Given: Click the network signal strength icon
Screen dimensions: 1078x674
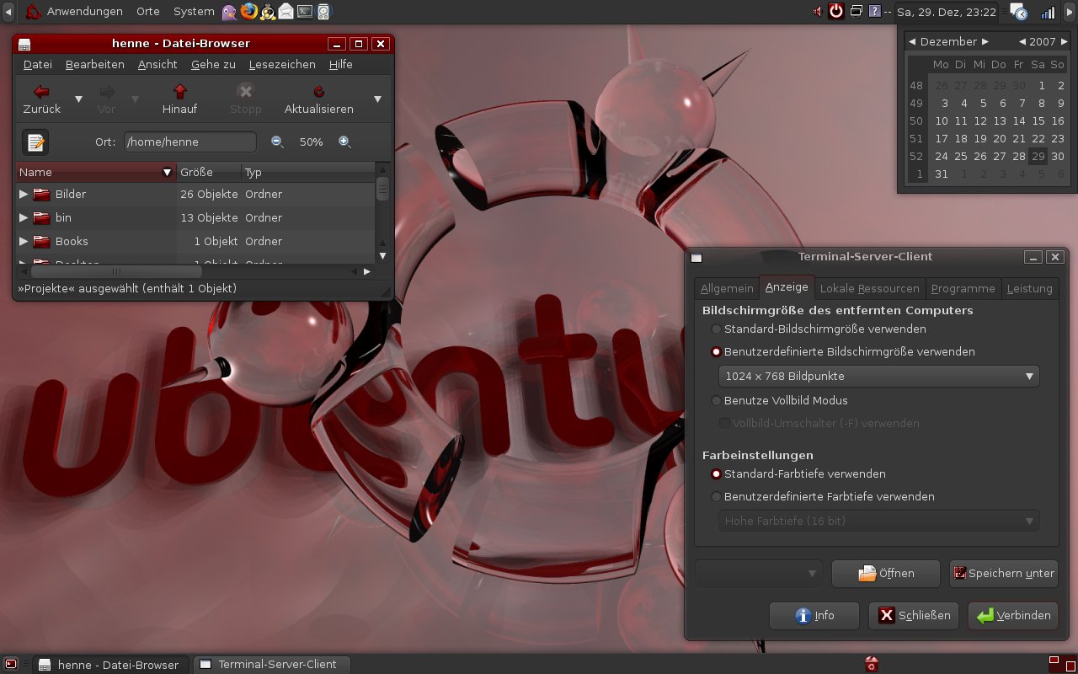Looking at the screenshot, I should [x=1049, y=12].
